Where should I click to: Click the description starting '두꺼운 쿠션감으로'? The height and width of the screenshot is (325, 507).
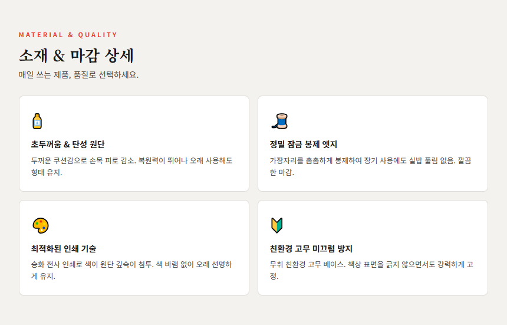click(131, 166)
